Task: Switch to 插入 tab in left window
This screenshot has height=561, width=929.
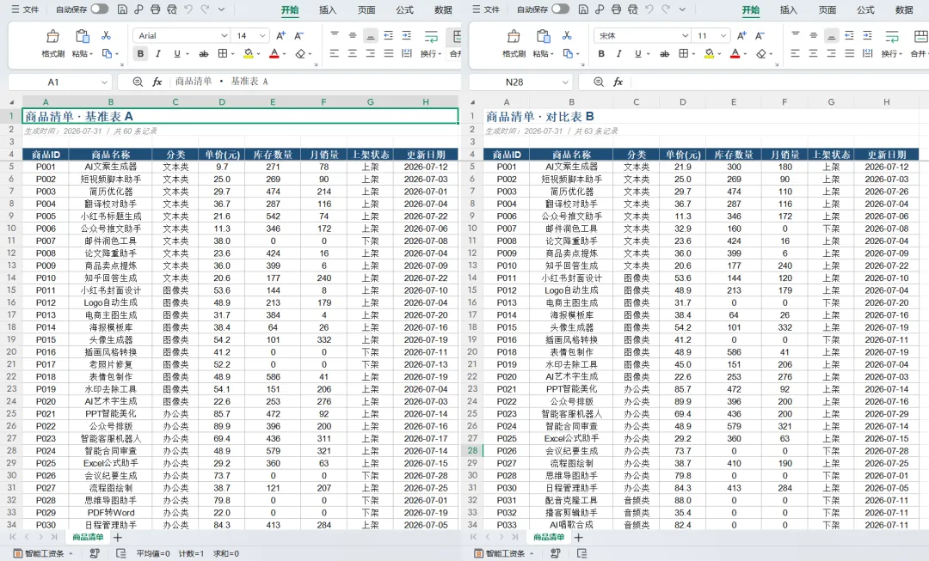Action: (328, 9)
